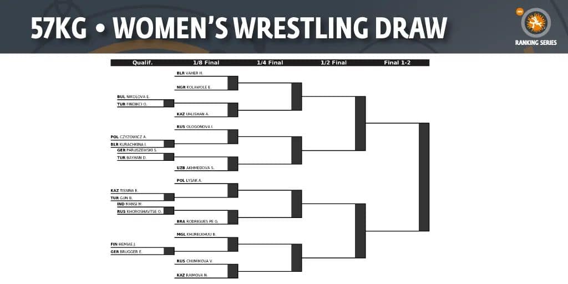Image resolution: width=568 pixels, height=284 pixels.
Task: Select RUS Ologonova I. in the bracket
Action: [x=195, y=127]
